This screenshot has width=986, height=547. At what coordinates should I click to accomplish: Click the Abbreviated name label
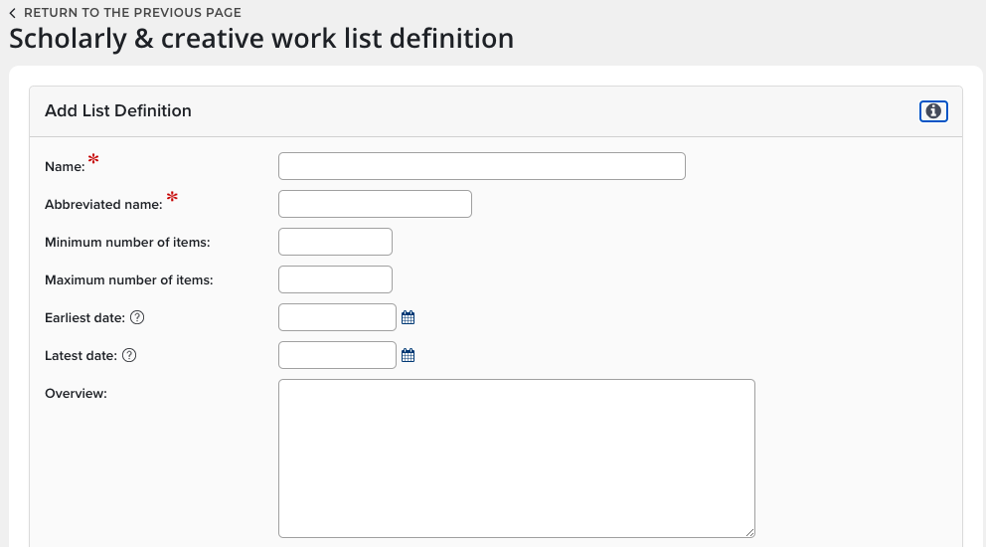(103, 205)
